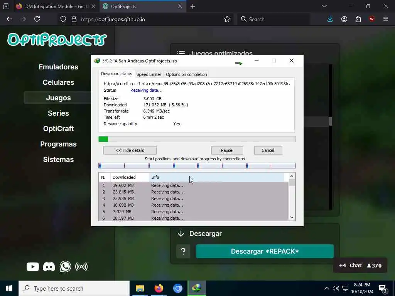Click Hide details button
The width and height of the screenshot is (395, 296).
point(130,150)
